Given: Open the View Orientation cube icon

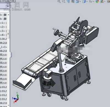Looking at the screenshot, I should pyautogui.click(x=77, y=1).
